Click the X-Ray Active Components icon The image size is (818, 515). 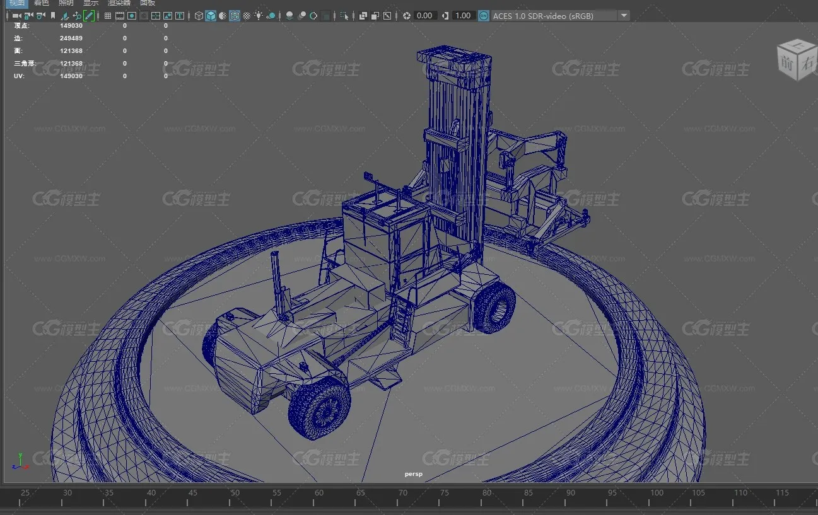coord(375,16)
